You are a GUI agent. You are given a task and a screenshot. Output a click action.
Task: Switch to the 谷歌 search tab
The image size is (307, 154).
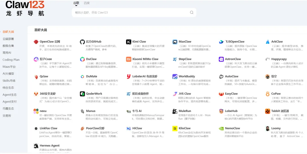point(76,3)
